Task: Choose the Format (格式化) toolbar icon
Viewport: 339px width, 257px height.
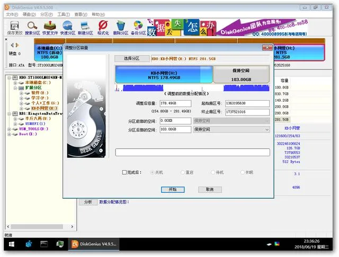Action: [x=103, y=28]
